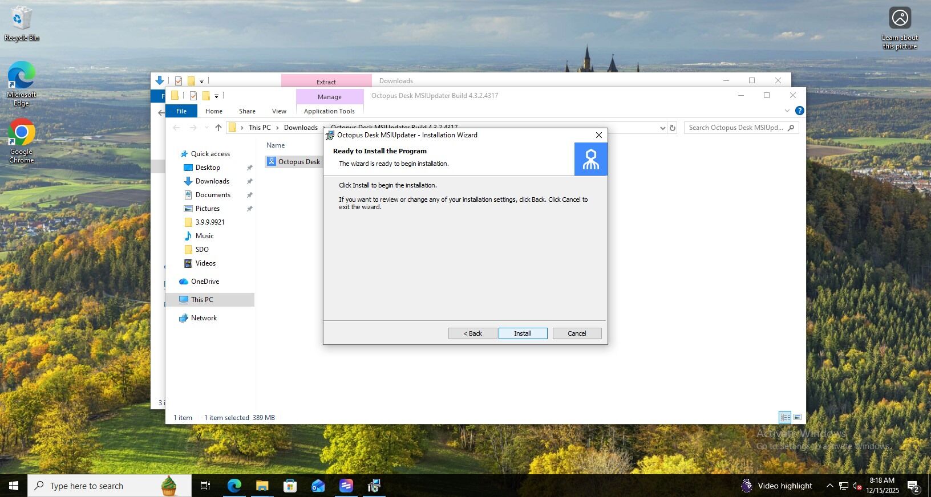Select This PC in navigation pane

click(209, 300)
